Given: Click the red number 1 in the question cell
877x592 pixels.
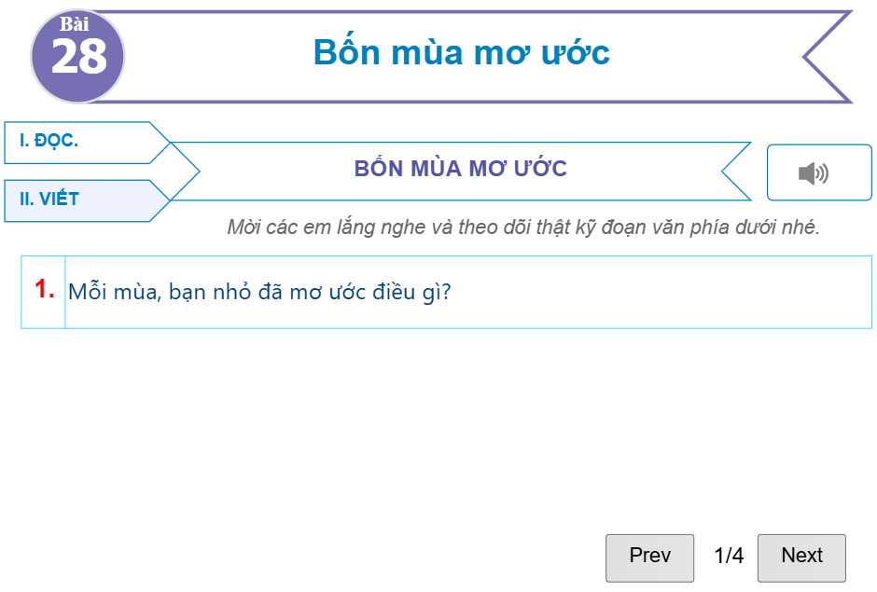Looking at the screenshot, I should [42, 289].
